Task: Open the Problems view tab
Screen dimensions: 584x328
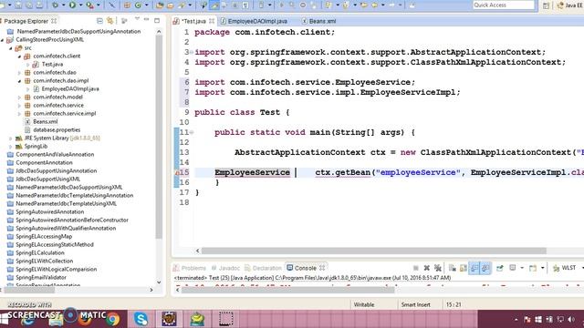Action: (x=190, y=268)
